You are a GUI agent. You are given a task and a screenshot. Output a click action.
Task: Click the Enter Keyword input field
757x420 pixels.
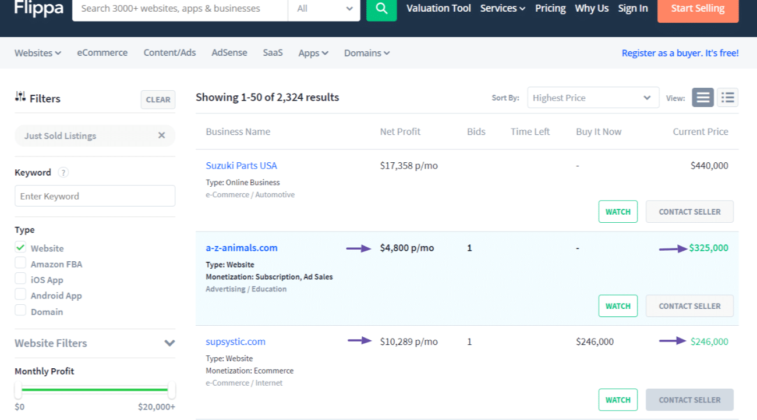[x=94, y=195]
